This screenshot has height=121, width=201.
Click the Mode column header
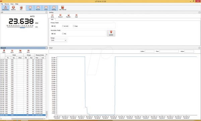[14, 55]
